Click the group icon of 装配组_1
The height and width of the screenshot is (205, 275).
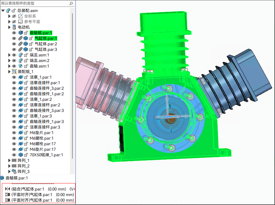click(14, 72)
